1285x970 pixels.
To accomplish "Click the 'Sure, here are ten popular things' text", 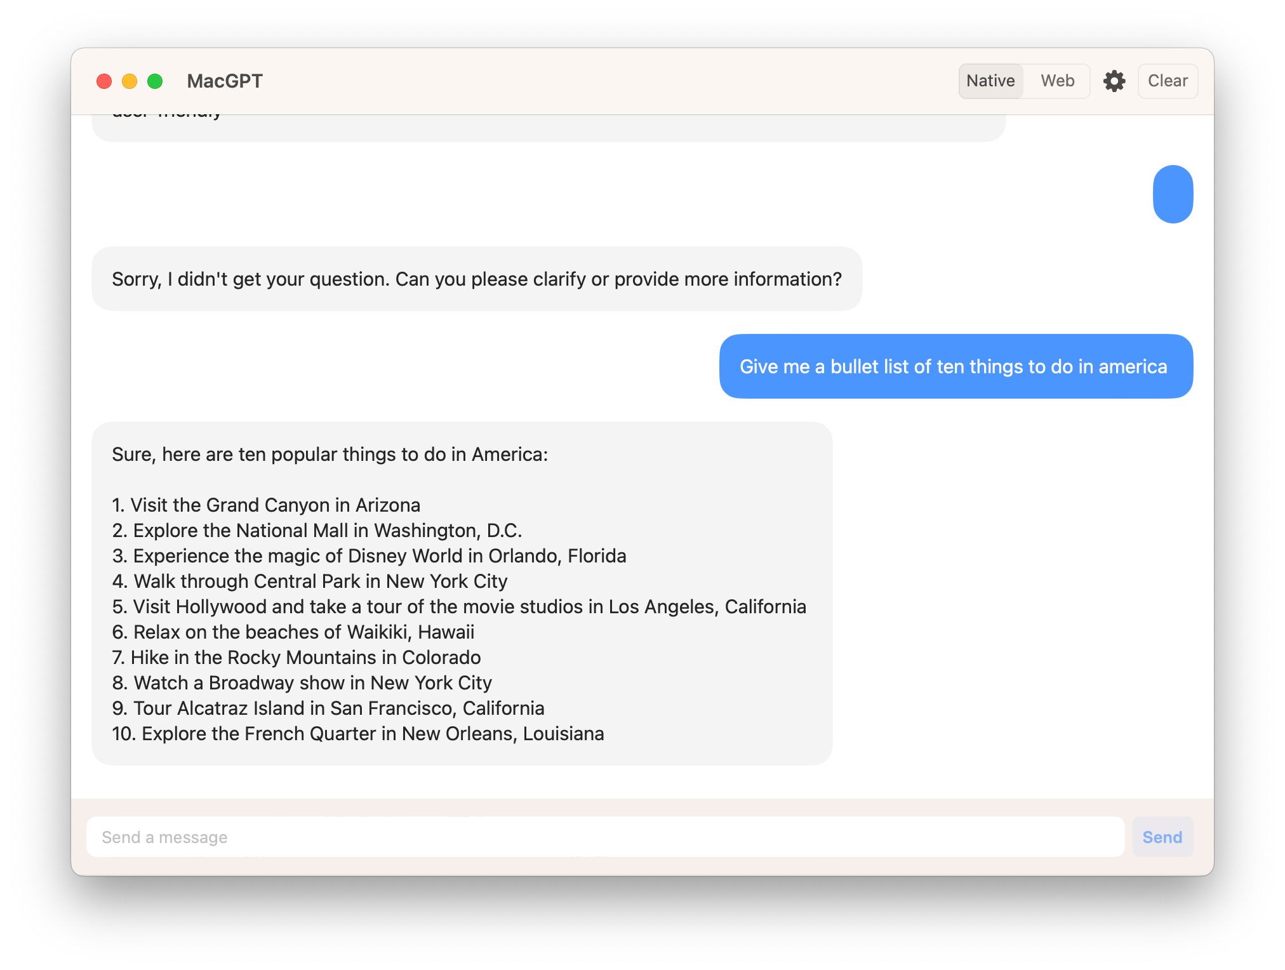I will point(330,455).
